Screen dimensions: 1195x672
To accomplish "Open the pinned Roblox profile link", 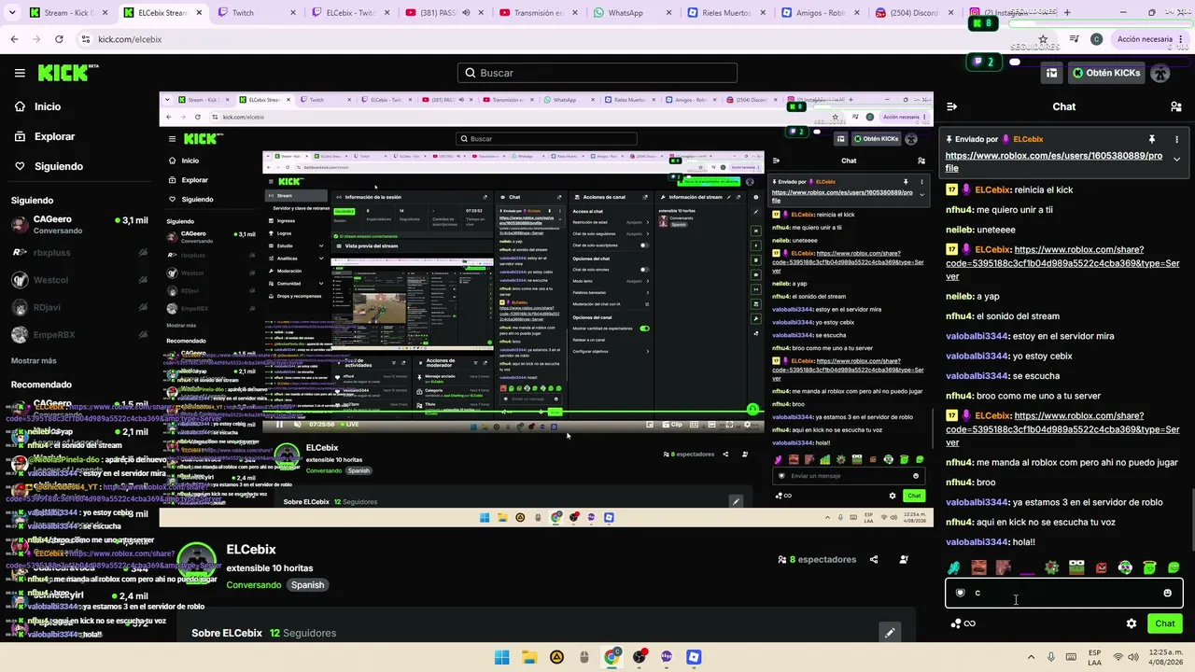I will pos(1054,162).
